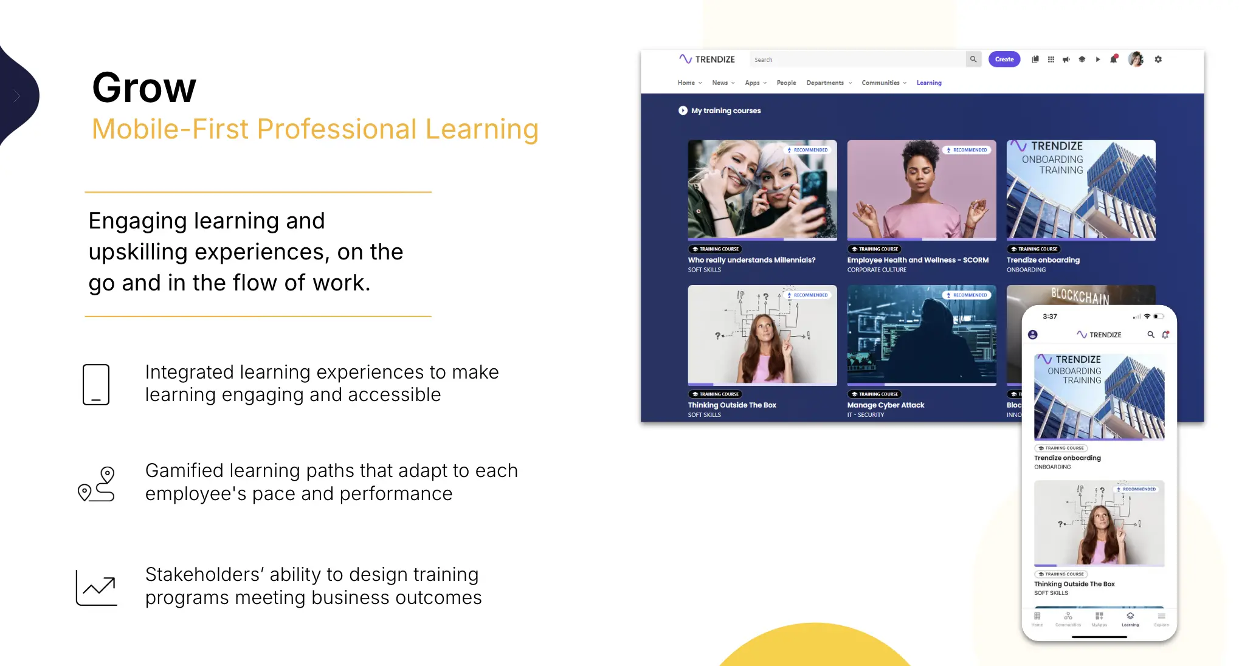Click ONBOARDING label under the desktop Trendize onboarding course

click(x=1026, y=270)
